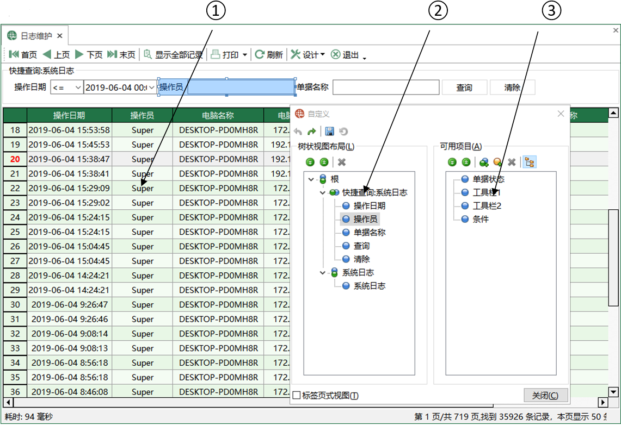Click add item icon with orange ball
621x425 pixels.
click(497, 162)
